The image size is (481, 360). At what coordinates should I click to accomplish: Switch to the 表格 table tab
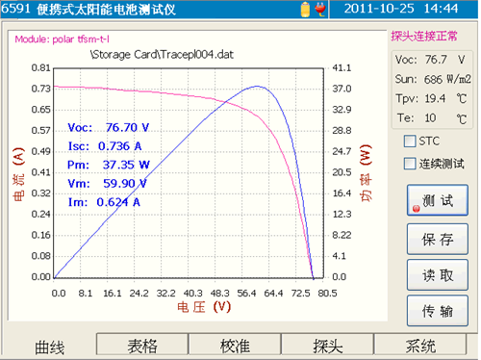(x=142, y=346)
